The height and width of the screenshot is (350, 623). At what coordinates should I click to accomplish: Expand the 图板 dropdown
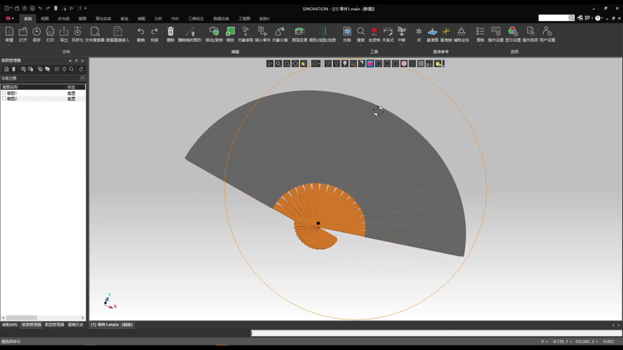[x=480, y=45]
